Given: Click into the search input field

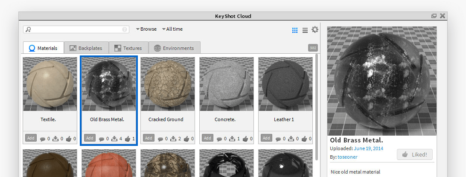Looking at the screenshot, I should point(76,29).
